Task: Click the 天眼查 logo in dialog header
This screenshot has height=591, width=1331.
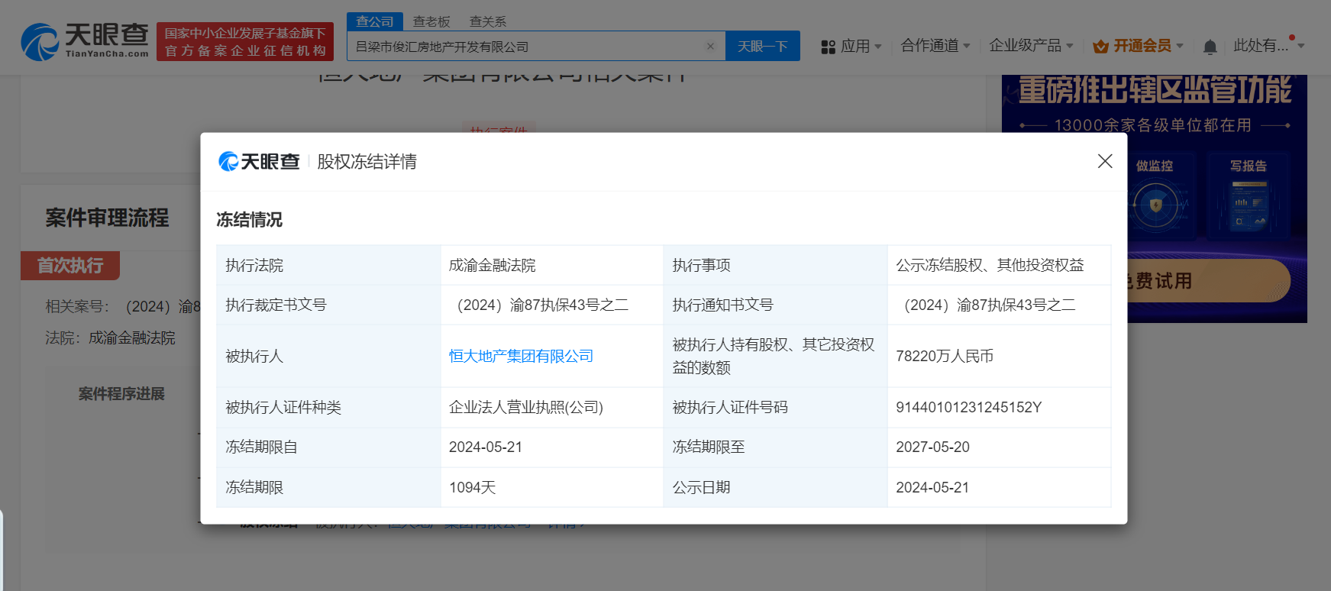Action: tap(259, 162)
